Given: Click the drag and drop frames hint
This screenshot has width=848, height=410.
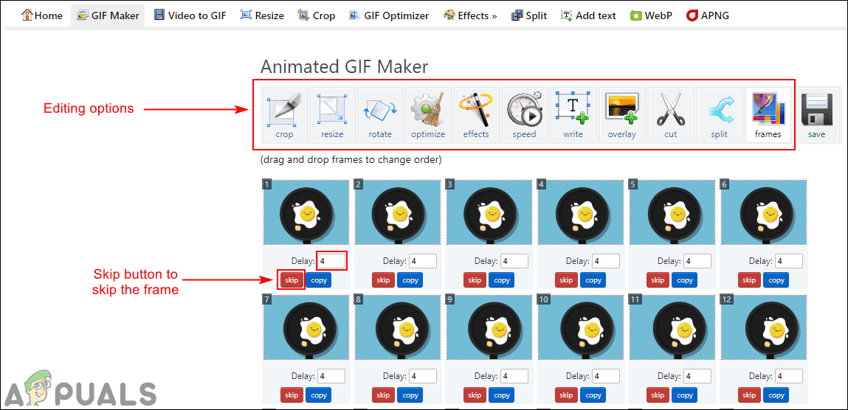Looking at the screenshot, I should point(351,160).
